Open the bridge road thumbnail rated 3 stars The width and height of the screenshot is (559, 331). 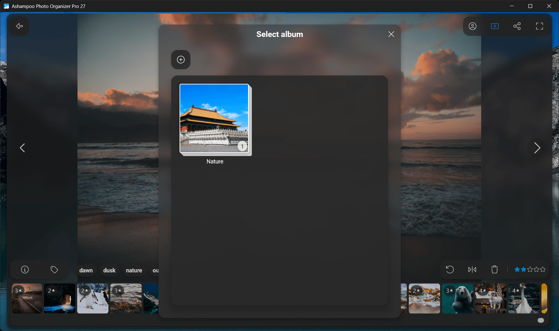coord(27,299)
